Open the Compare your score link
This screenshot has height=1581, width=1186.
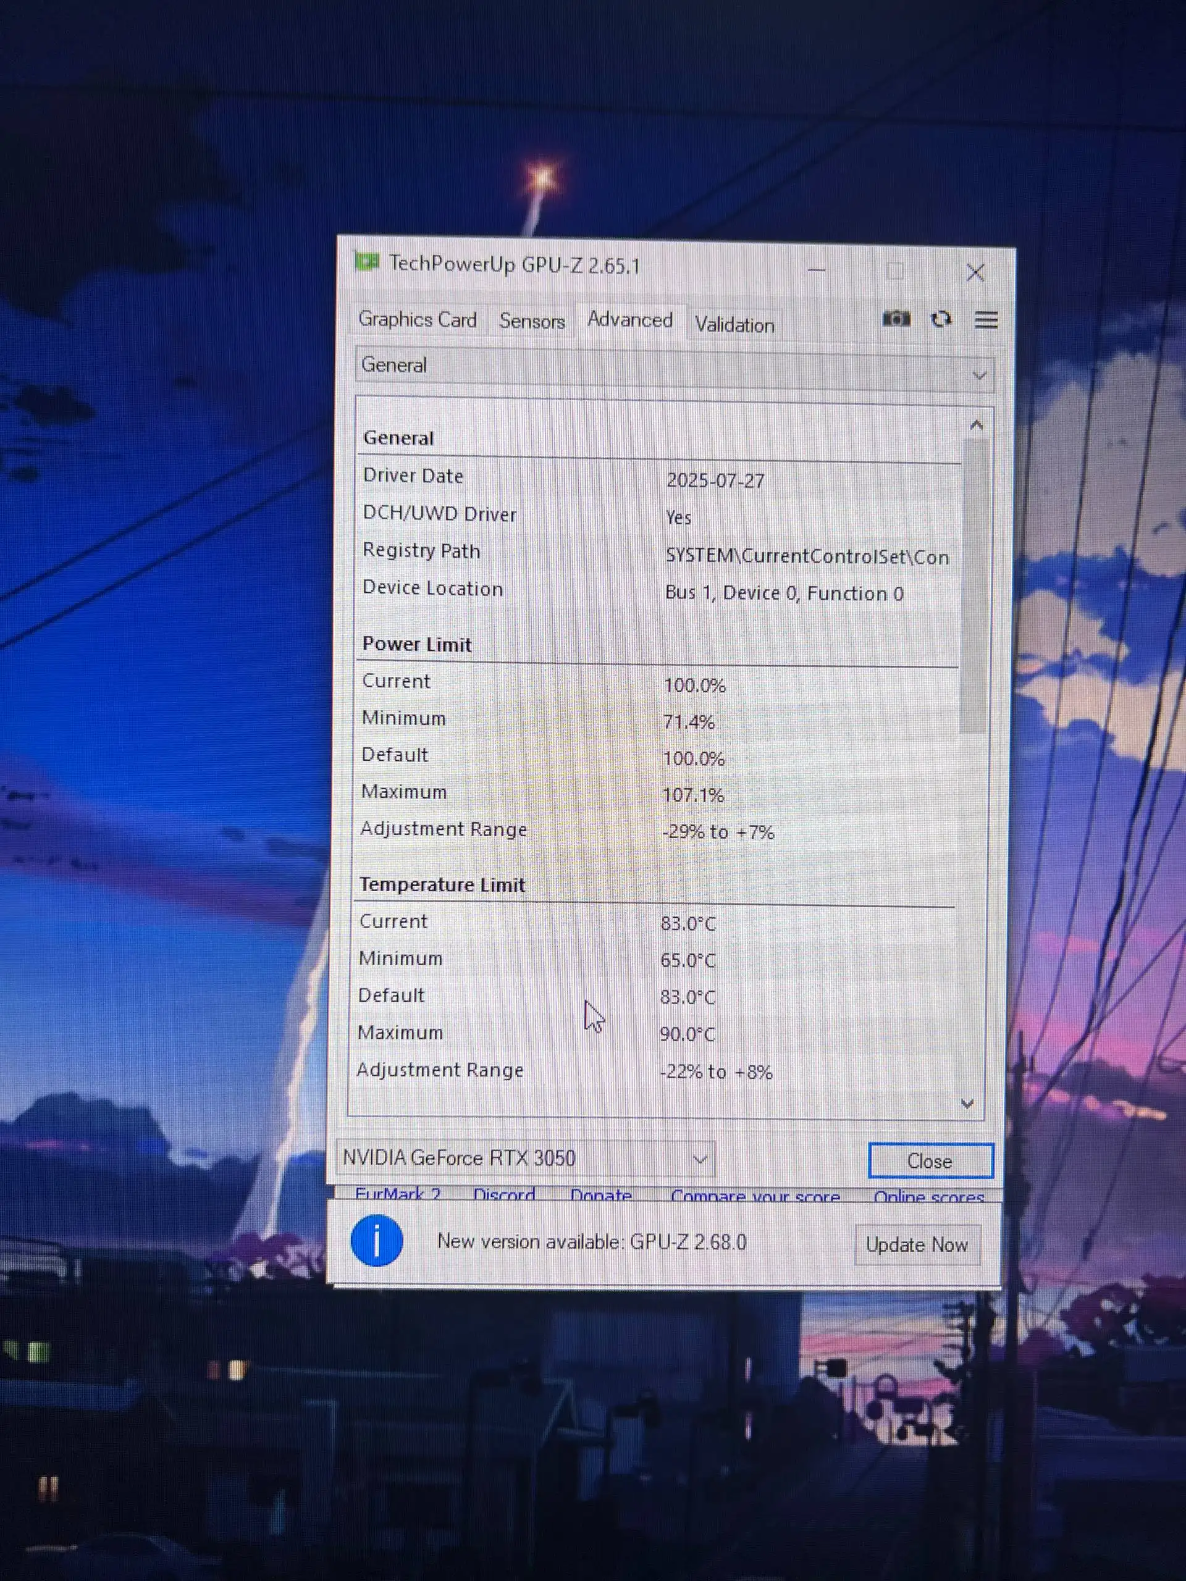(755, 1196)
